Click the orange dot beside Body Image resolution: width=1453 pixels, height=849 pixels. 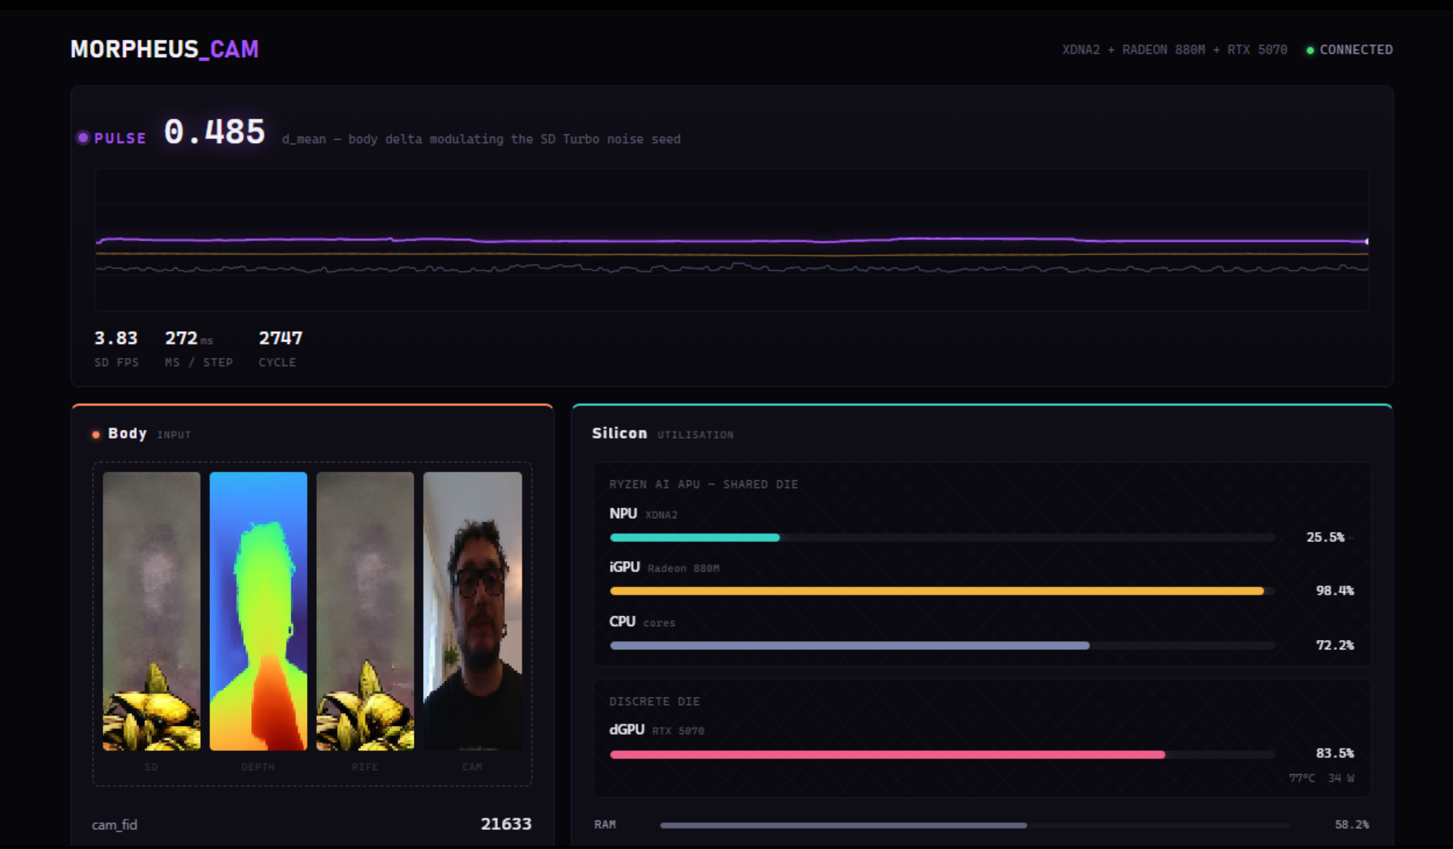(x=95, y=434)
